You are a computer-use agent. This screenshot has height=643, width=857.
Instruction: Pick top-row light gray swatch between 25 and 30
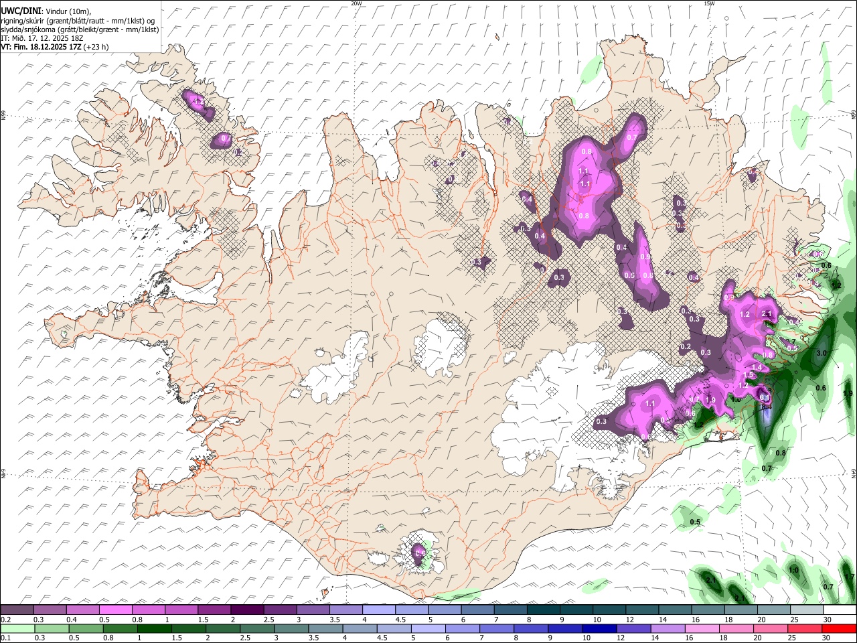[807, 610]
